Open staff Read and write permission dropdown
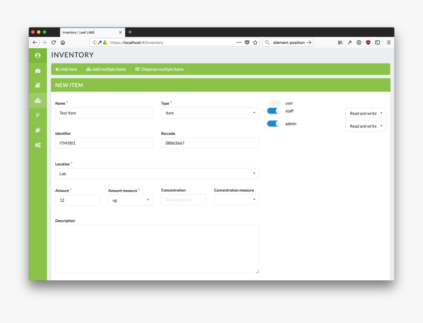 365,114
